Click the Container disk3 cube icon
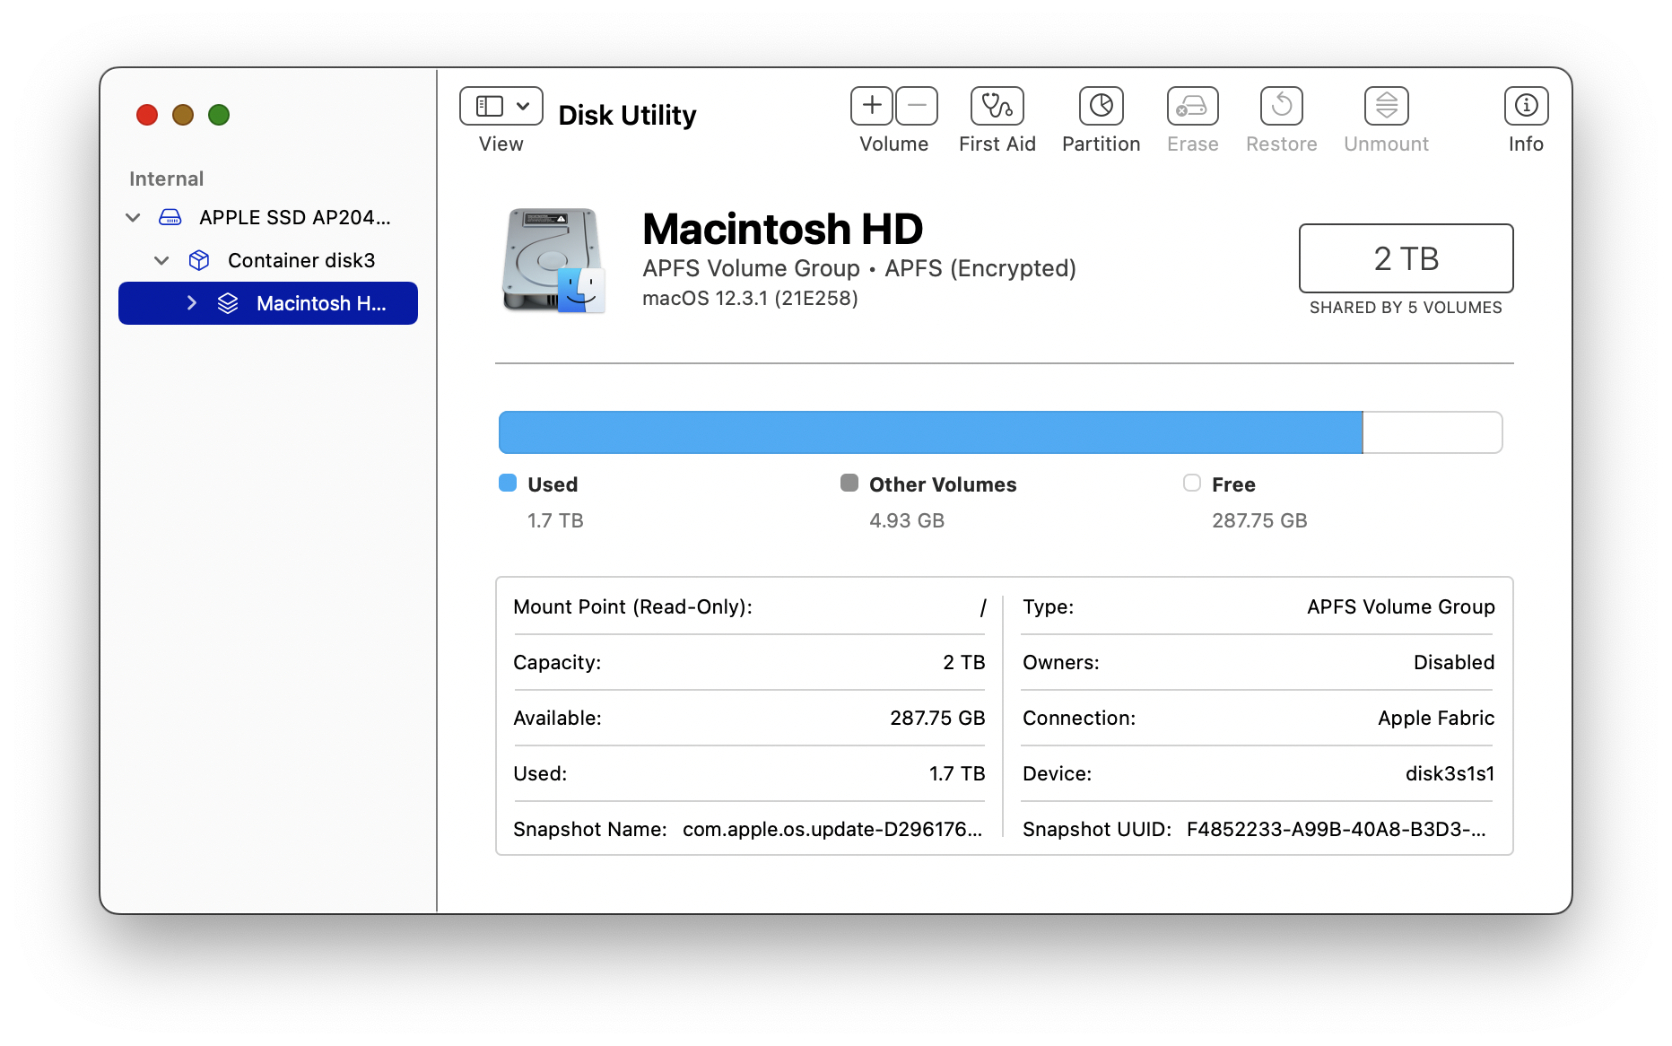This screenshot has height=1046, width=1672. (199, 260)
